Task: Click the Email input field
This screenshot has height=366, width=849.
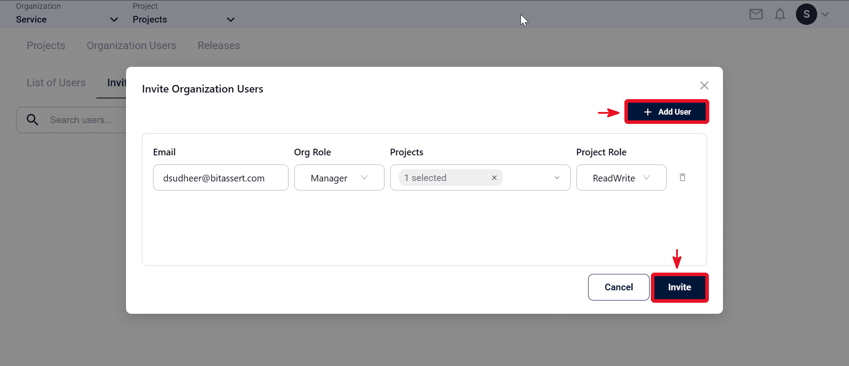Action: tap(221, 177)
